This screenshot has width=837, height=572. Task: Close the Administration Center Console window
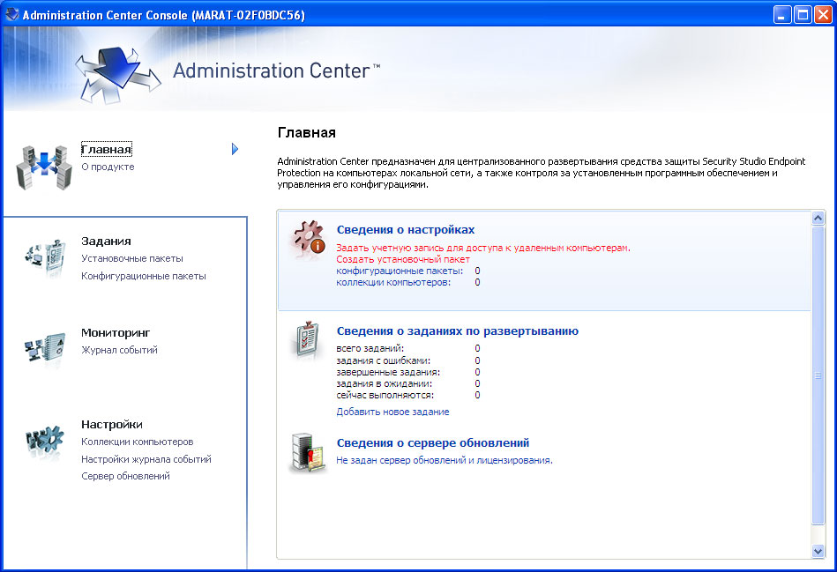click(823, 14)
